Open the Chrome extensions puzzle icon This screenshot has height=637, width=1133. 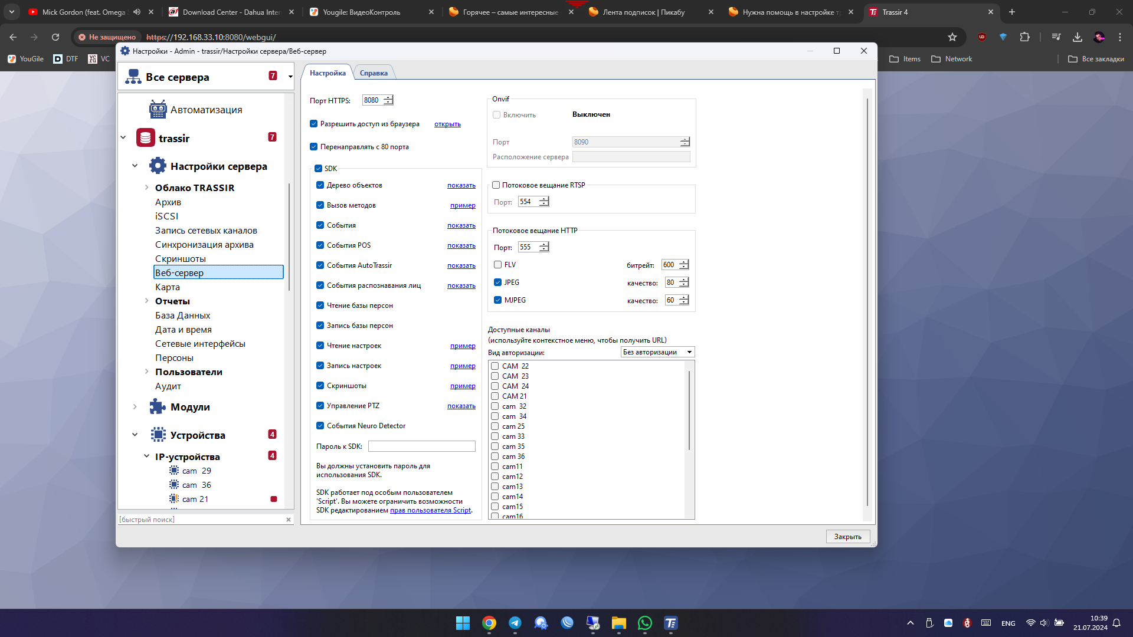click(1024, 37)
